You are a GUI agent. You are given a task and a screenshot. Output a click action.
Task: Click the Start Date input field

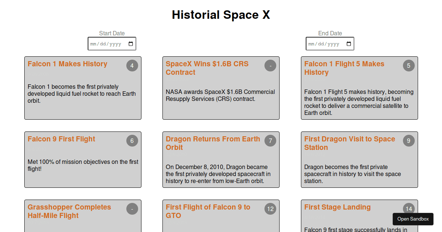(112, 43)
